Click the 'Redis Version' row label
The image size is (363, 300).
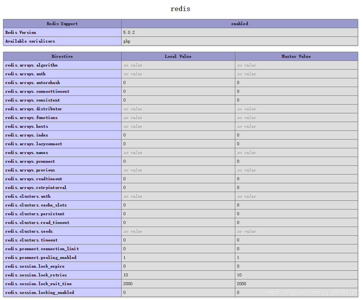coord(21,32)
